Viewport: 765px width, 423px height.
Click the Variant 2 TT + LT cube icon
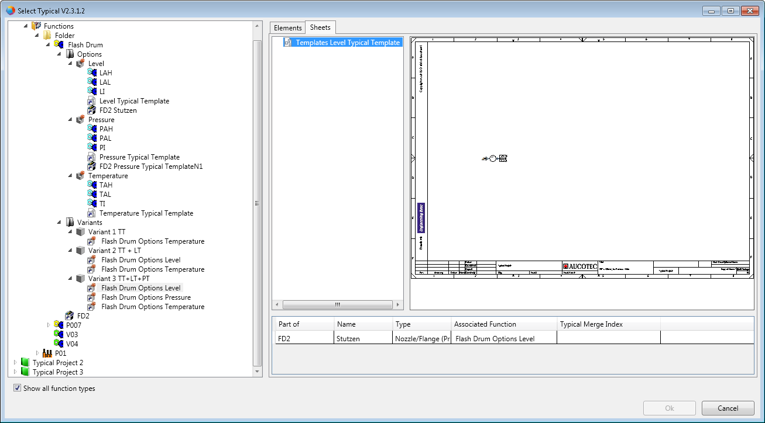81,251
